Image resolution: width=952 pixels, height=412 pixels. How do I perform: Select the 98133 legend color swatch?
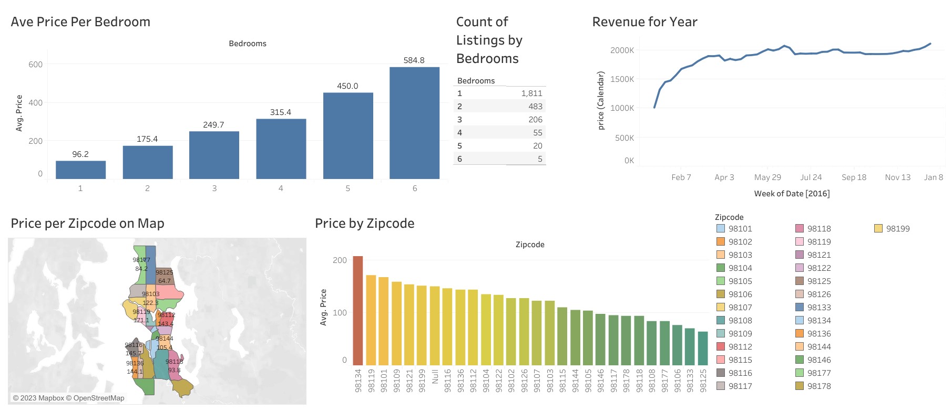[800, 307]
